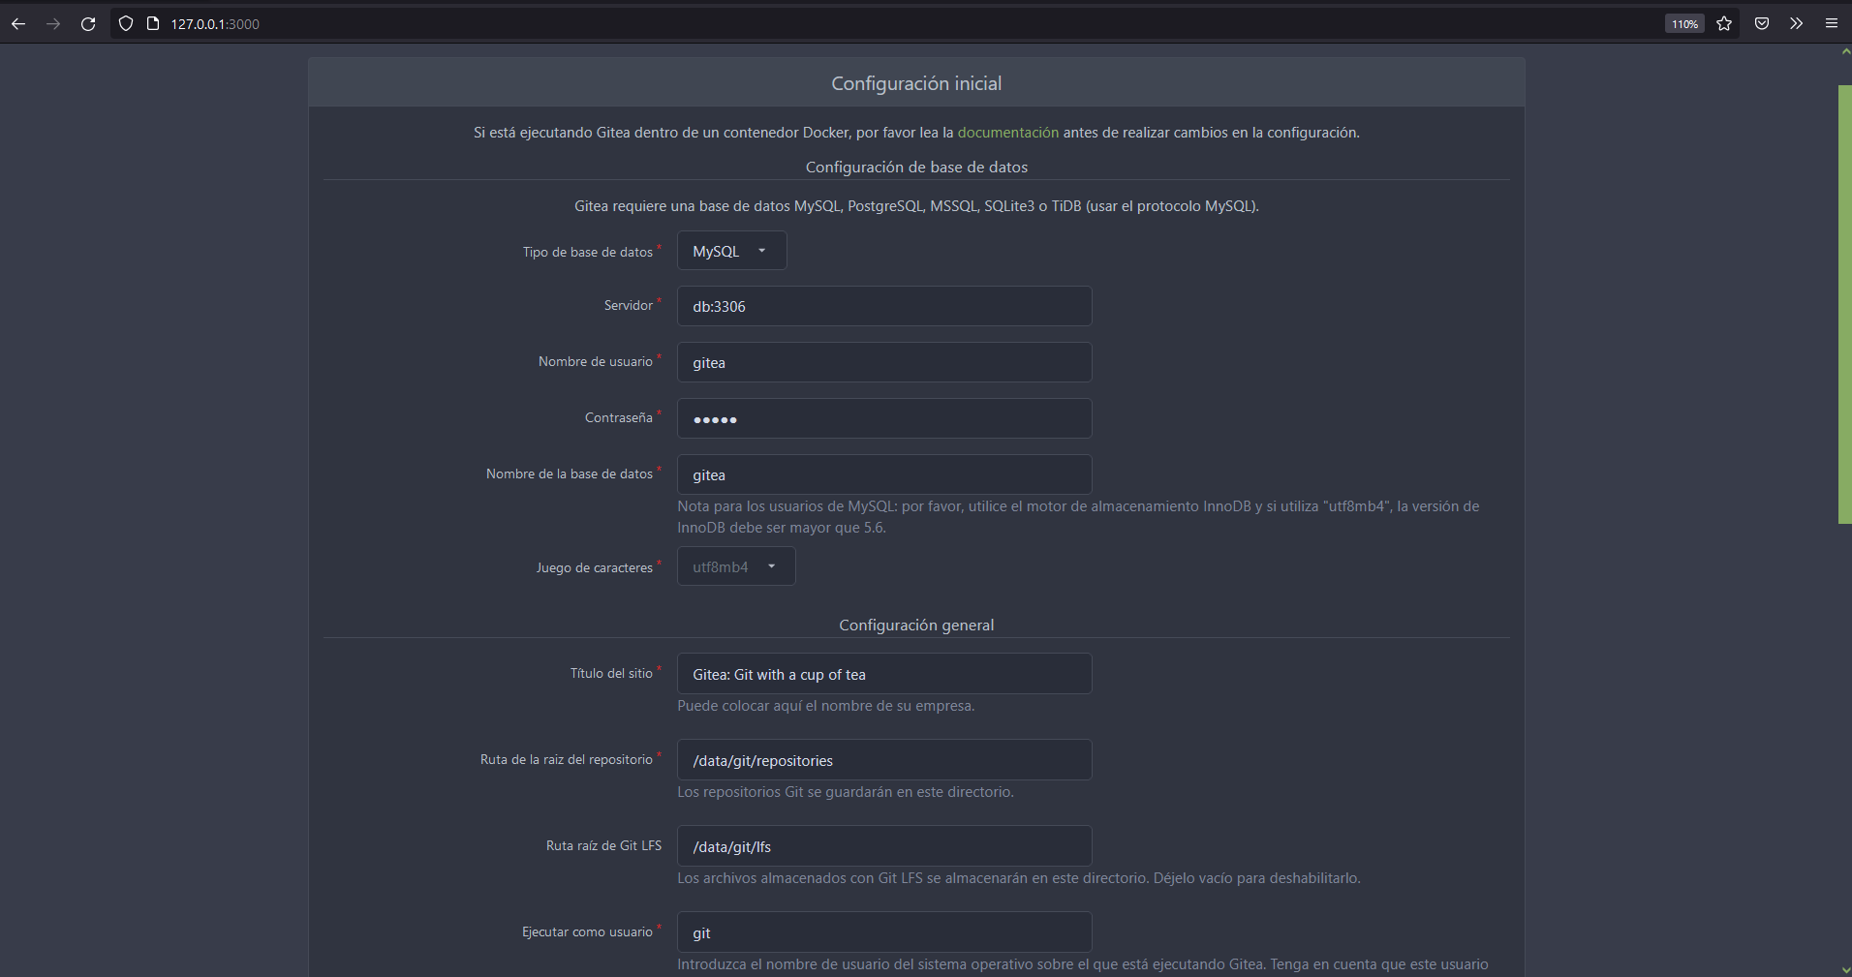This screenshot has height=977, width=1852.
Task: Open the Firefox application menu
Action: tap(1831, 23)
